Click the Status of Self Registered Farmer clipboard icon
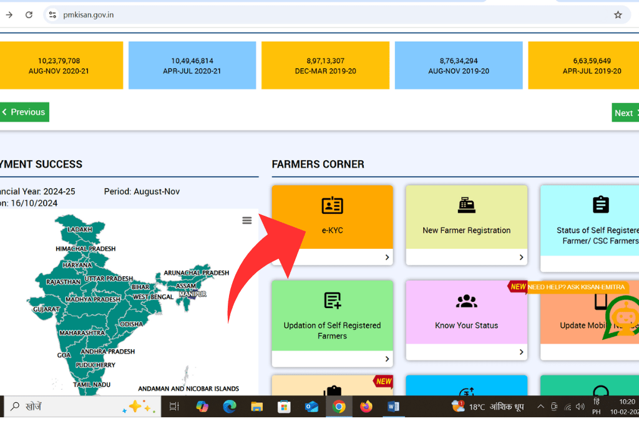 (601, 205)
